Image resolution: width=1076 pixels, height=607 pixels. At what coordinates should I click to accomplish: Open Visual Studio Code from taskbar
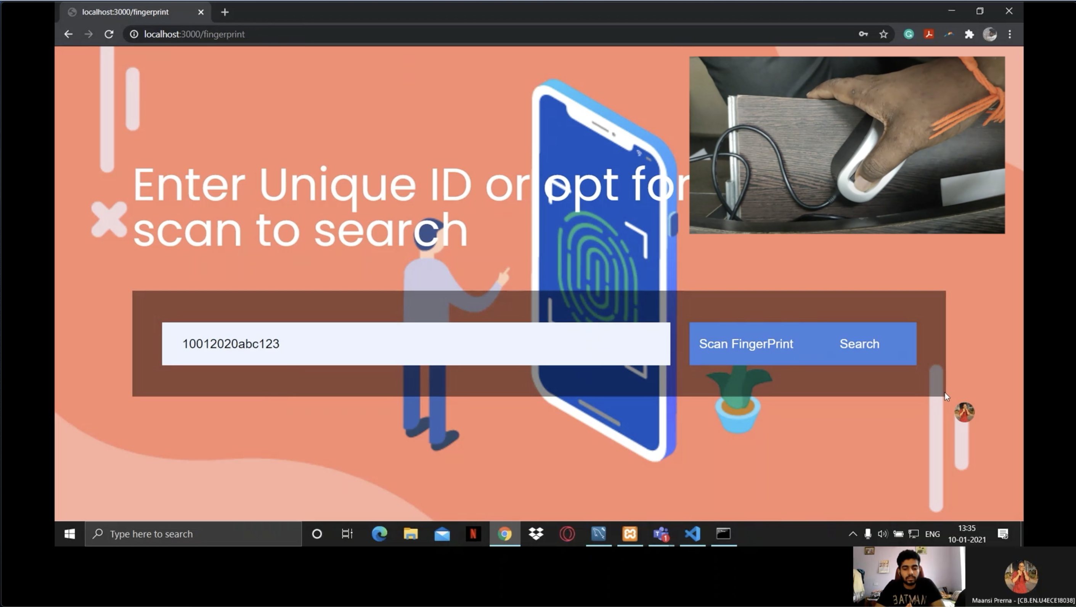(692, 534)
